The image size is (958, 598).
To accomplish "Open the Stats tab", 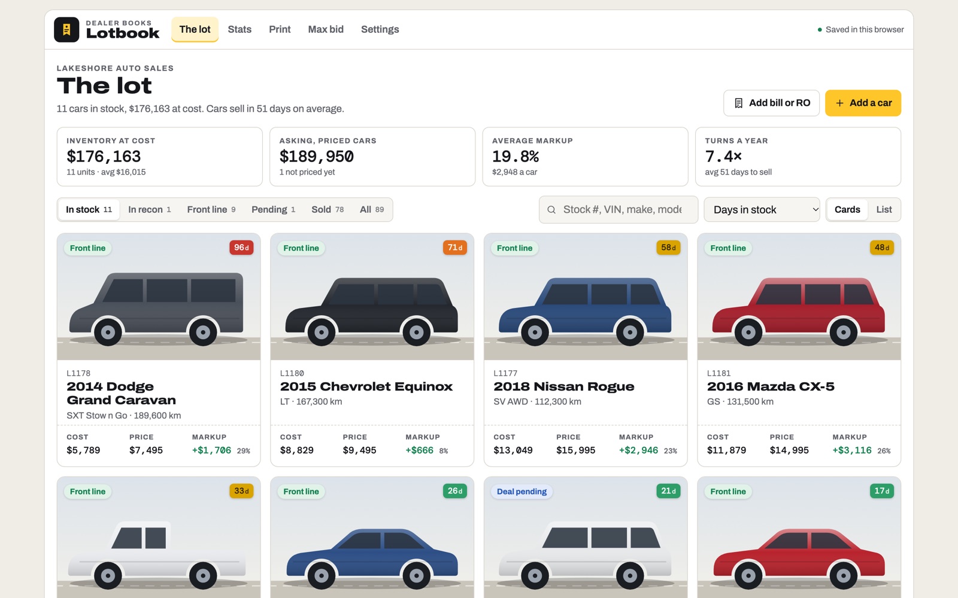I will [x=239, y=29].
